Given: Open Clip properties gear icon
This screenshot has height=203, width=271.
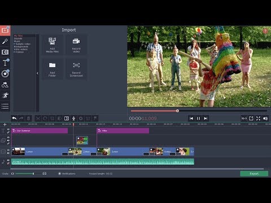Looking at the screenshot, I should click(x=81, y=118).
